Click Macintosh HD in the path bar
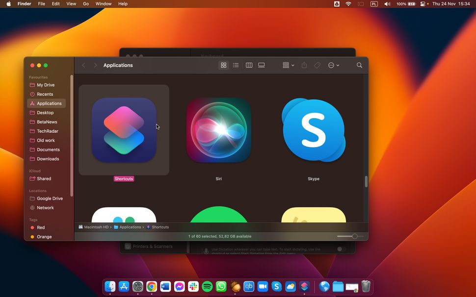Viewport: 476px width, 297px height. pyautogui.click(x=95, y=227)
